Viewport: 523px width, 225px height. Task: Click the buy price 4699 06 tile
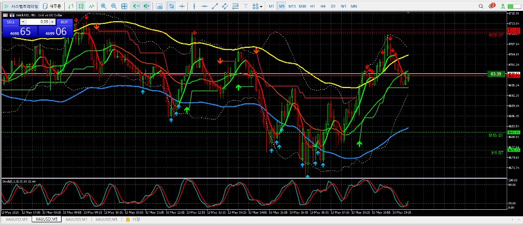click(56, 32)
